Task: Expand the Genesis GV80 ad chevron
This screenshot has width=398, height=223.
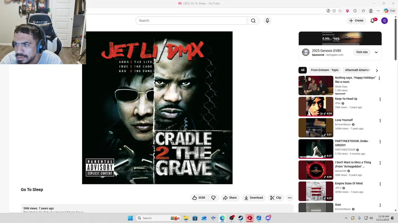Action: 376,52
